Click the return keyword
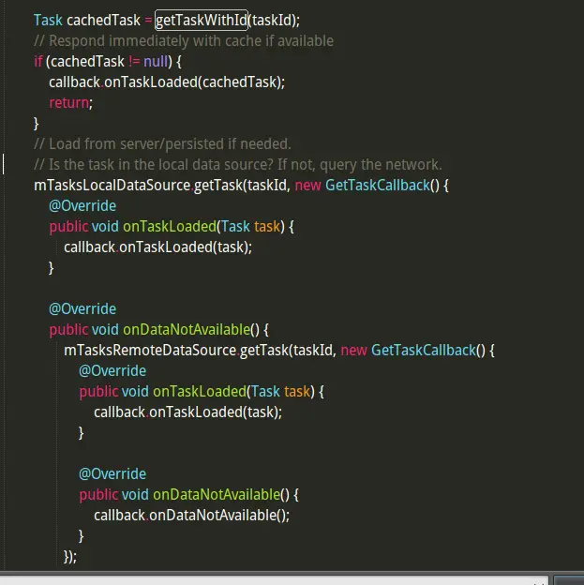Image resolution: width=584 pixels, height=585 pixels. pos(69,102)
